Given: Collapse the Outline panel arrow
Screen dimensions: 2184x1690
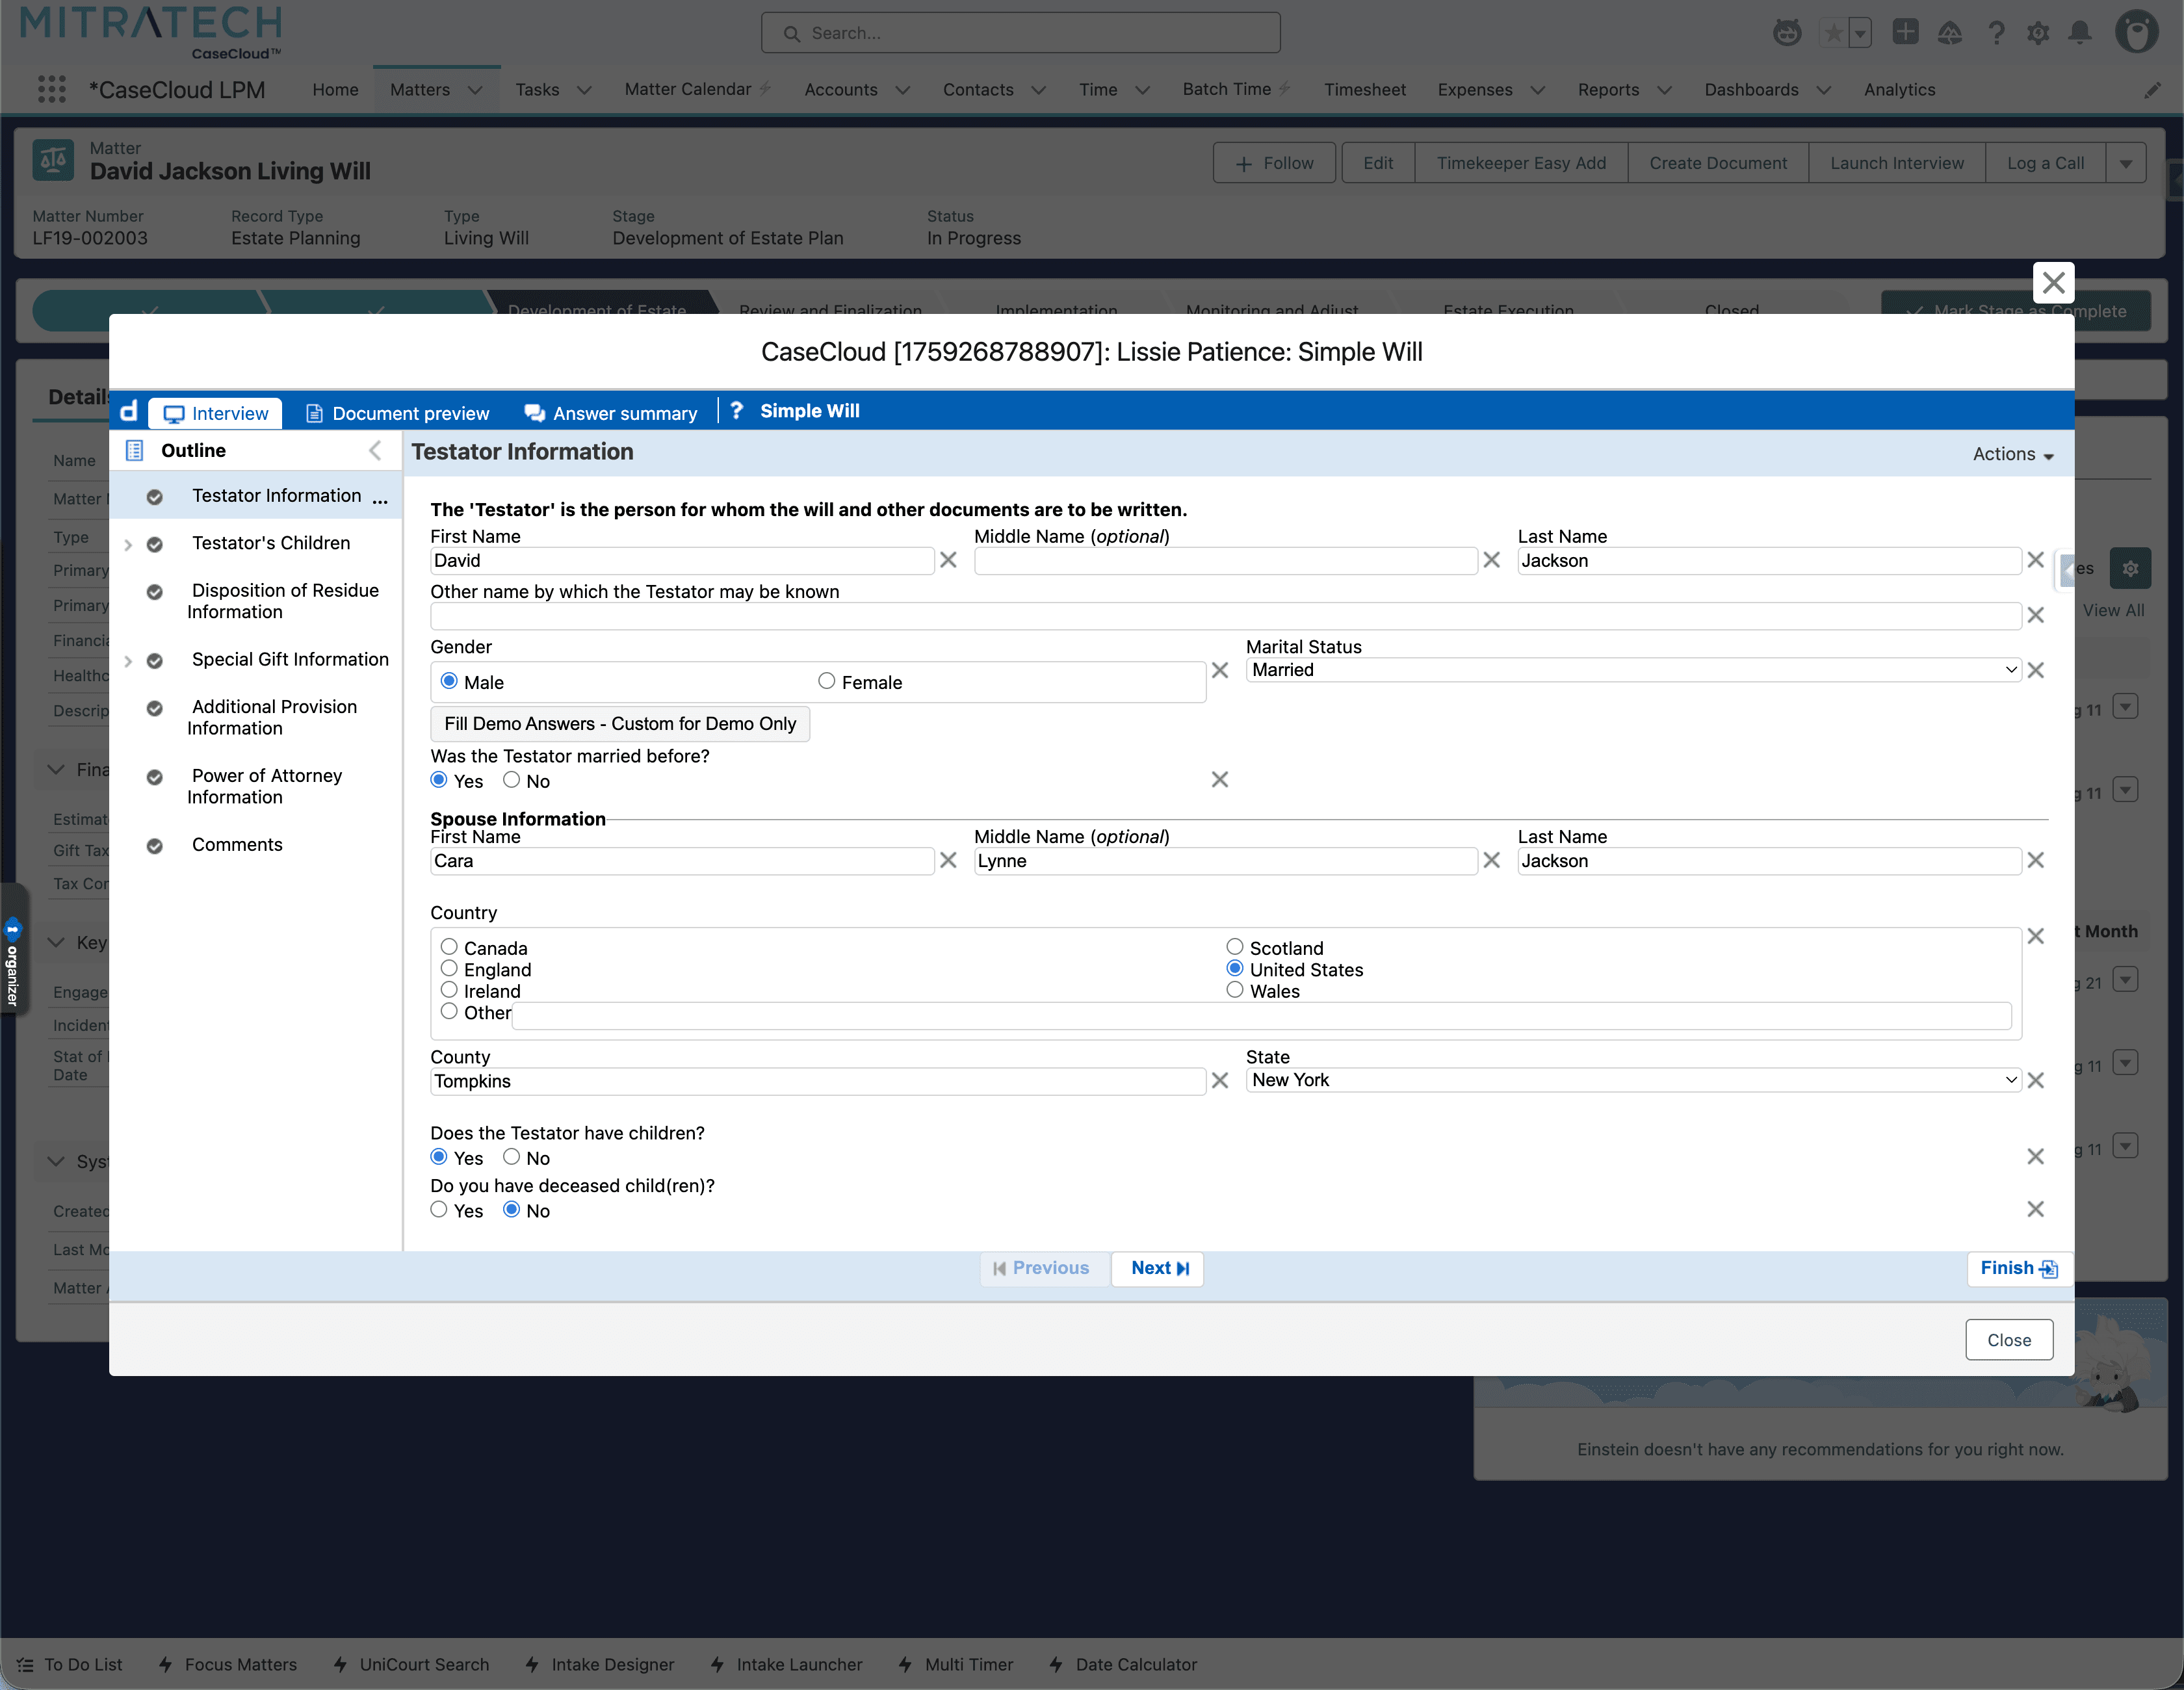Looking at the screenshot, I should point(375,451).
